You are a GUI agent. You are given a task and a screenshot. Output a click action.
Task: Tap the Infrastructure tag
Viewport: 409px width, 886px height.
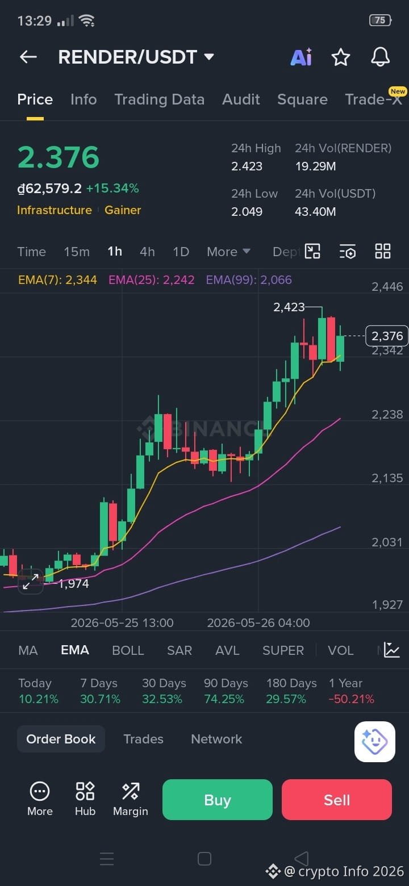click(x=55, y=210)
